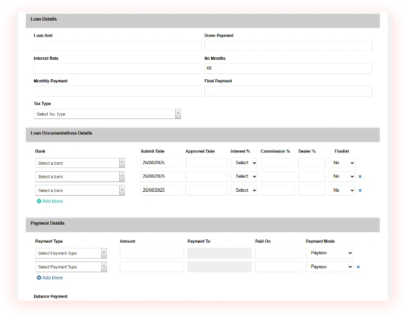
Task: Open Finalist dropdown in third bank row
Action: point(341,191)
